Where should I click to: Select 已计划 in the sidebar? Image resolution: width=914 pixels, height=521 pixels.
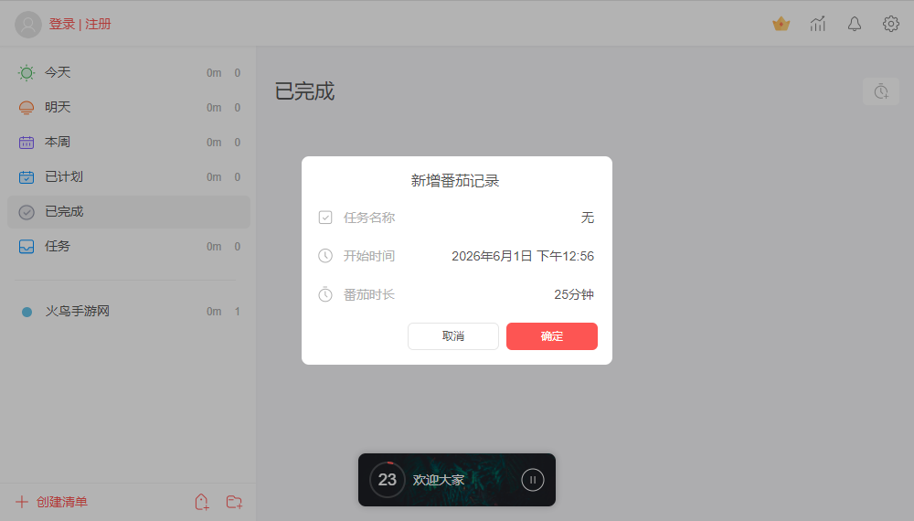point(129,177)
